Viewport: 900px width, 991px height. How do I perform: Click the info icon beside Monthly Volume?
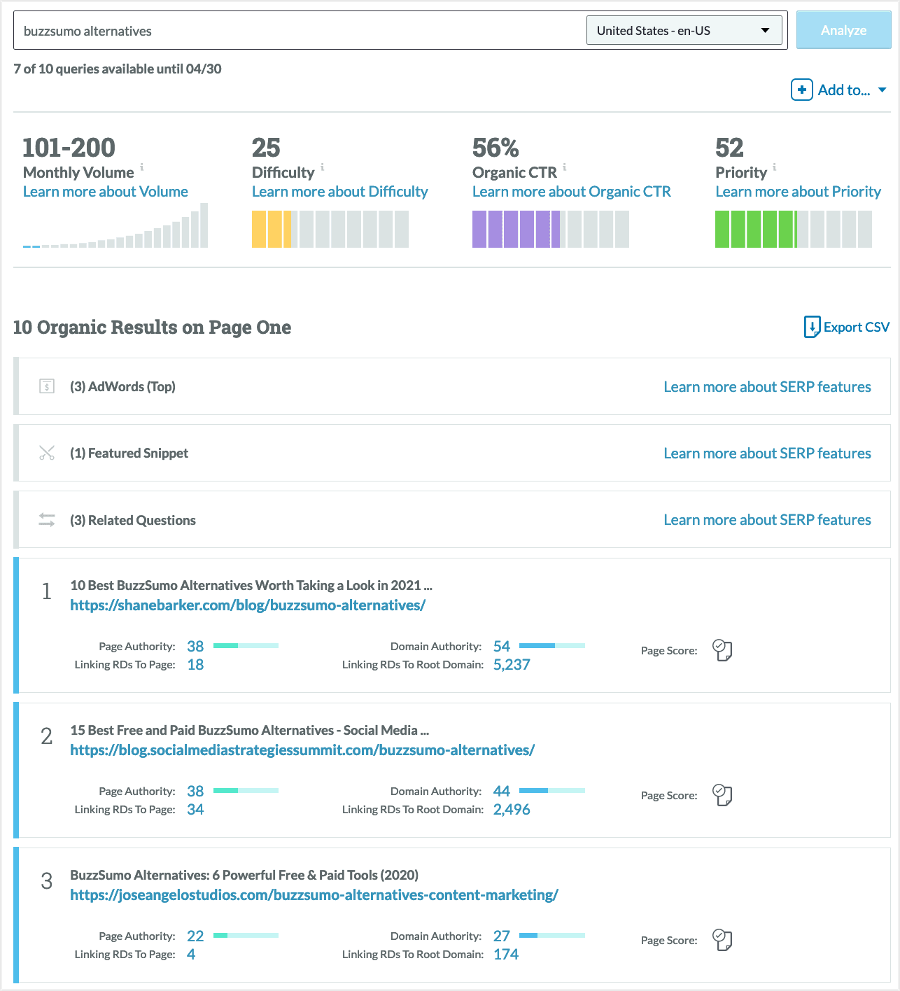coord(143,167)
